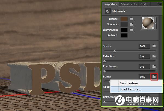Click the Materials heading text
164x111 pixels.
119,11
